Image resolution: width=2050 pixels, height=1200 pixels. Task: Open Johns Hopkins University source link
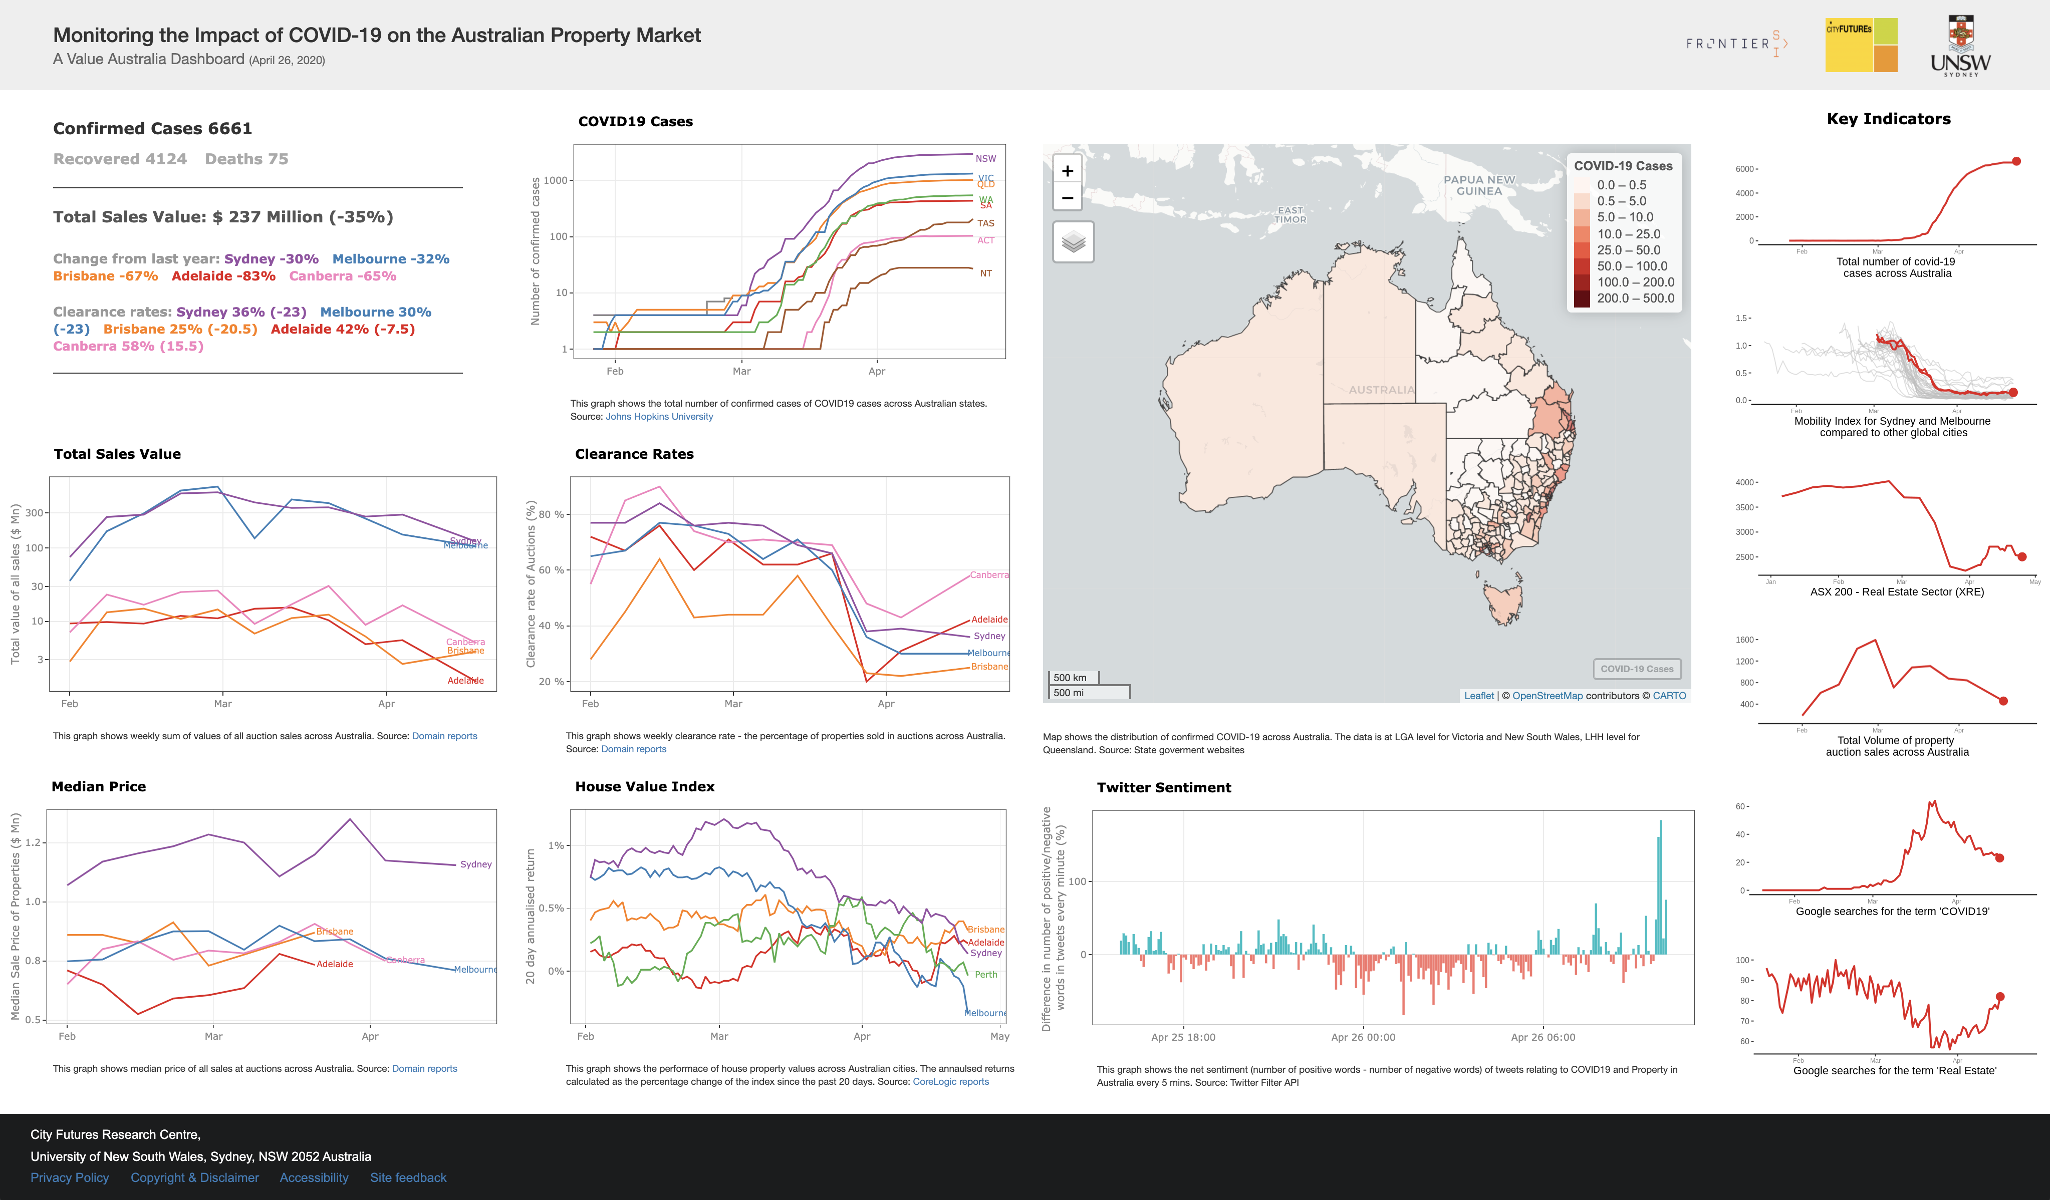click(x=659, y=416)
